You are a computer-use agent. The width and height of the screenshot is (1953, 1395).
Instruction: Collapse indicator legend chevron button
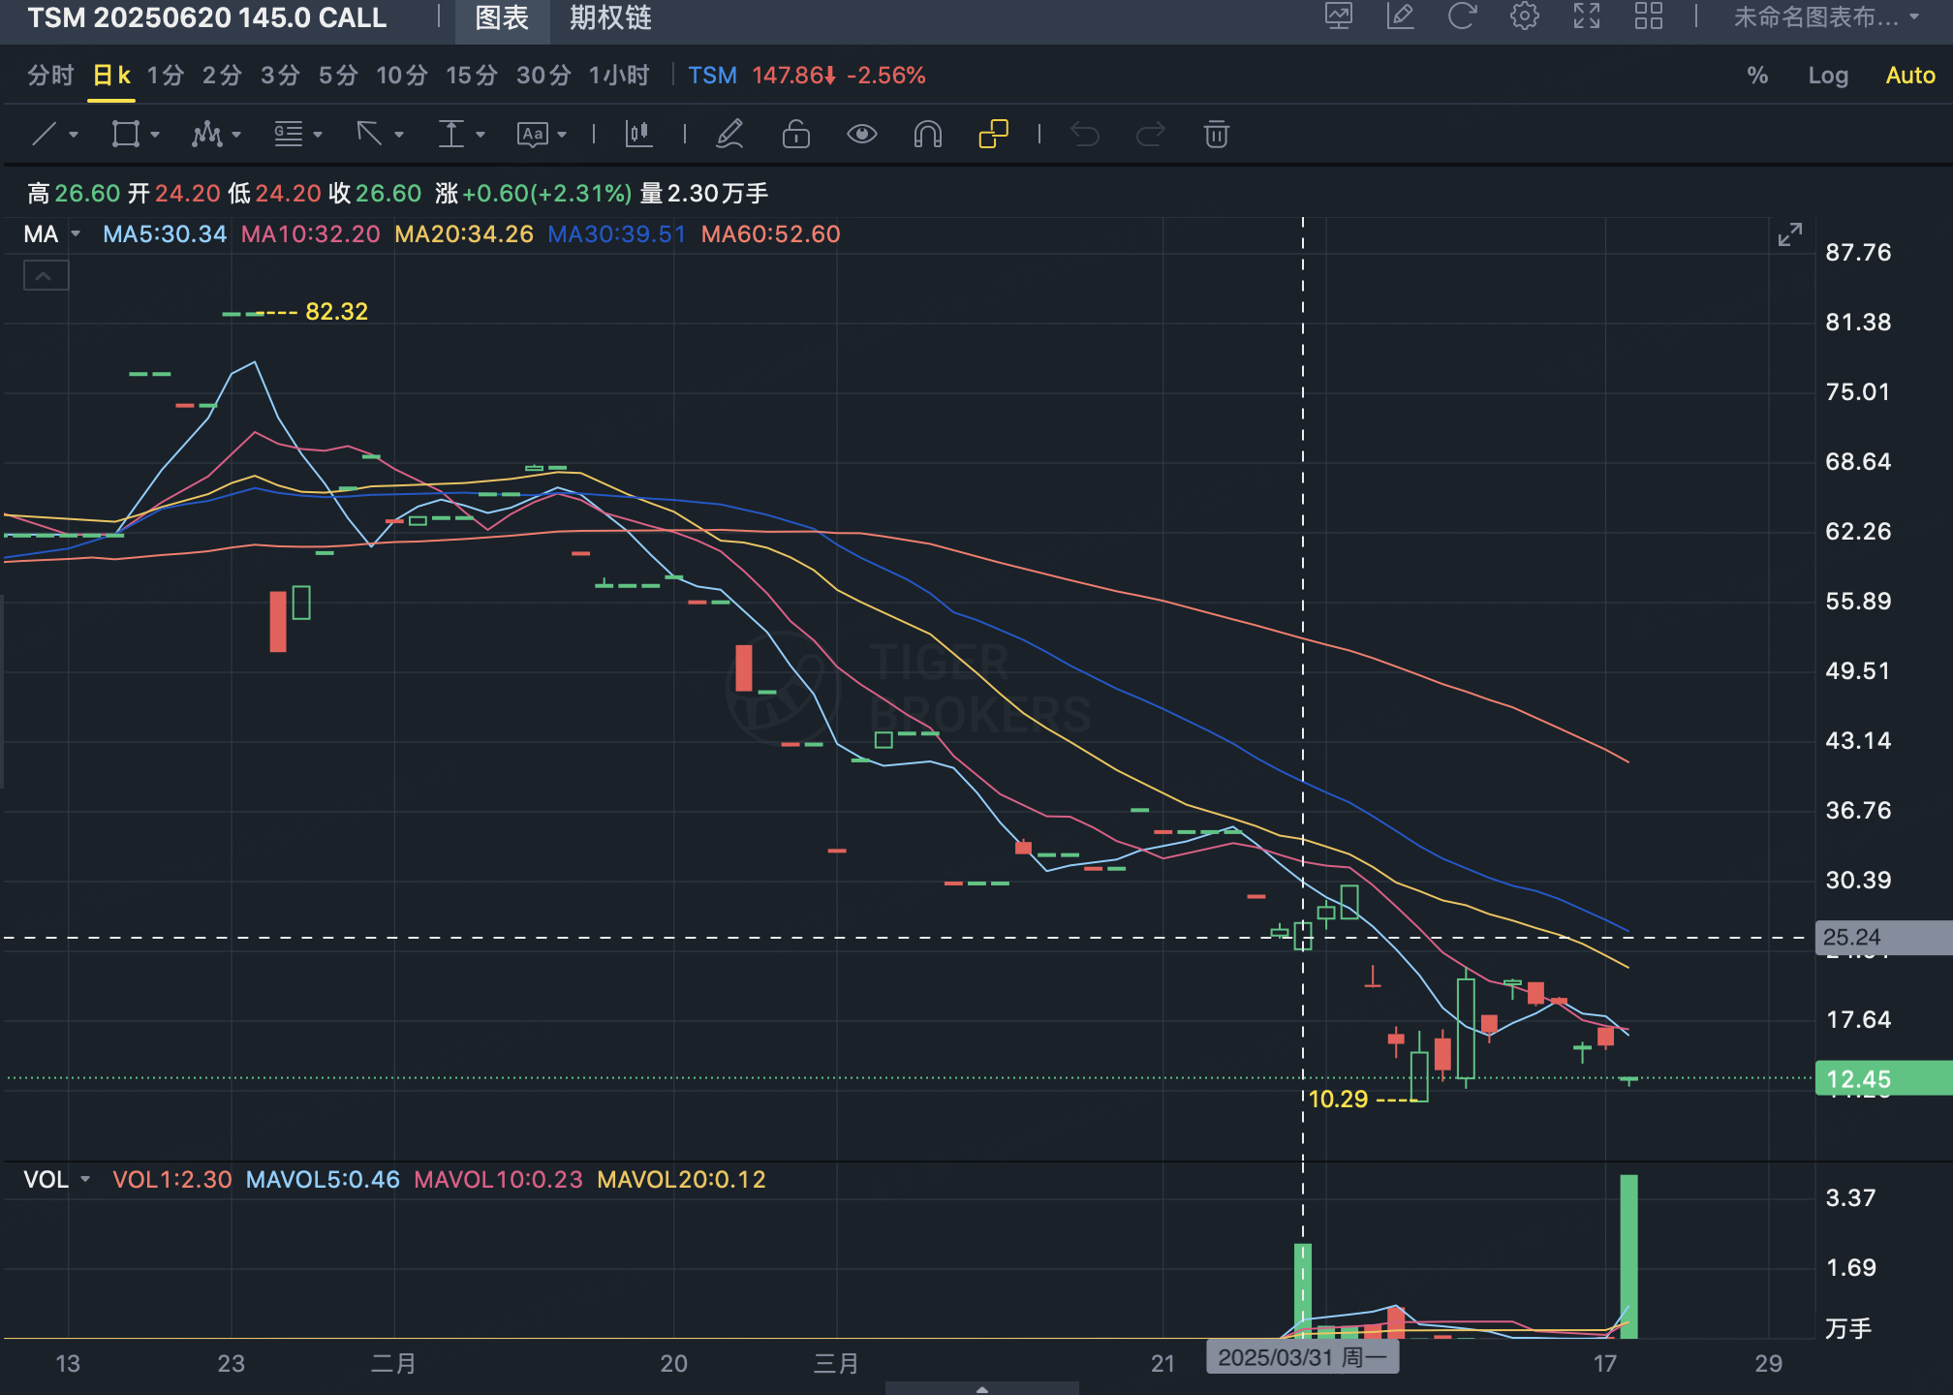pos(46,276)
